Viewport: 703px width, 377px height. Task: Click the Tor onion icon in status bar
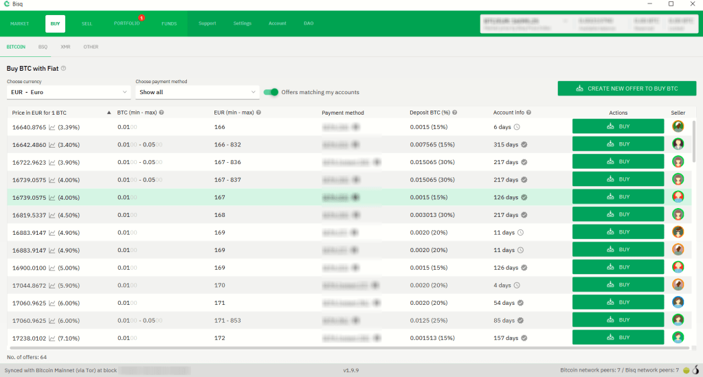(x=695, y=370)
